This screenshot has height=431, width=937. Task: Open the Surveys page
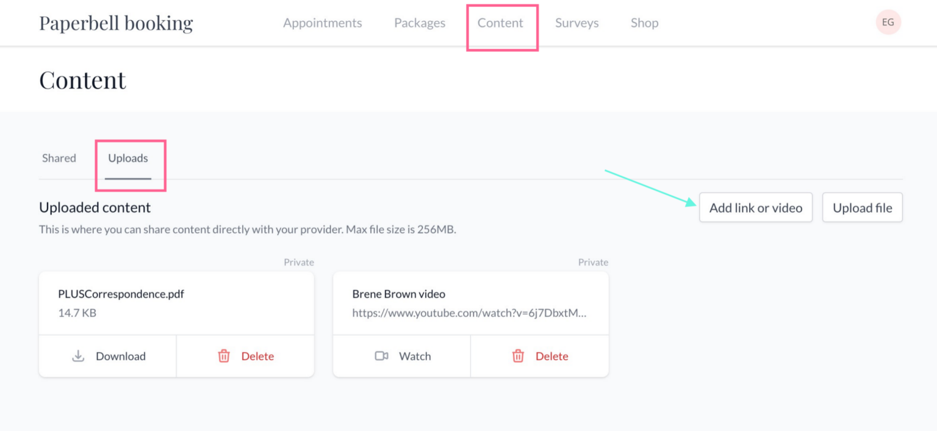[576, 23]
